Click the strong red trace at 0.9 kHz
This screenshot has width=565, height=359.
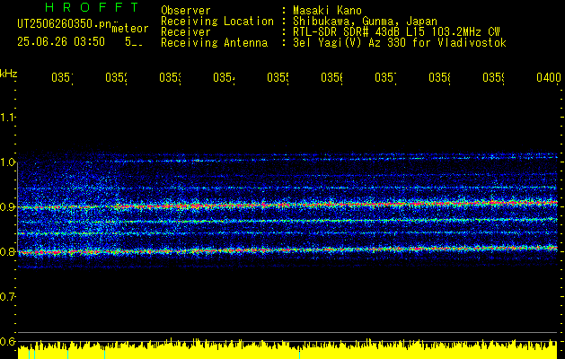(x=287, y=206)
